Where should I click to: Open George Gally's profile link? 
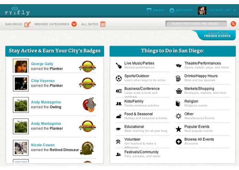(42, 64)
